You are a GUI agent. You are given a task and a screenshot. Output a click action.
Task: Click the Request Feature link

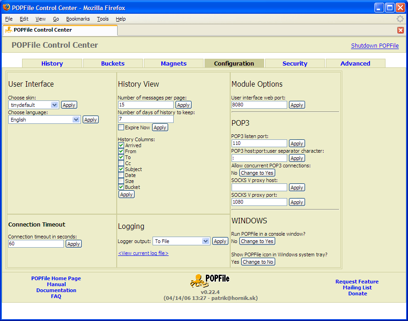point(357,282)
